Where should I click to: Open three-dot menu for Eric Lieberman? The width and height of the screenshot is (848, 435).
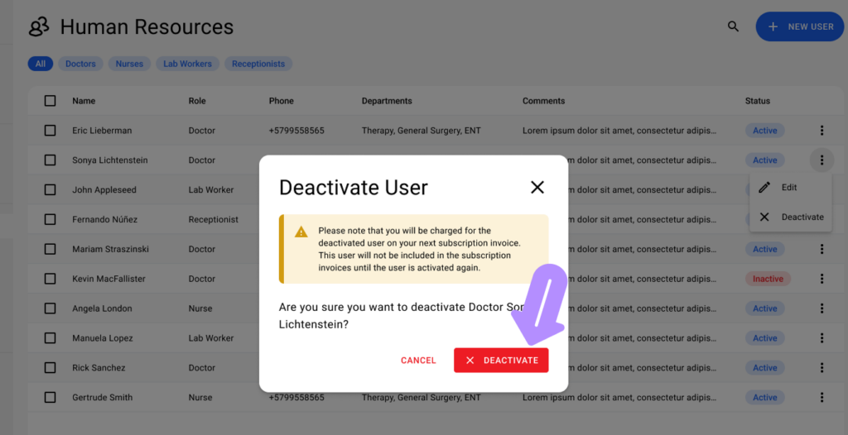[821, 130]
